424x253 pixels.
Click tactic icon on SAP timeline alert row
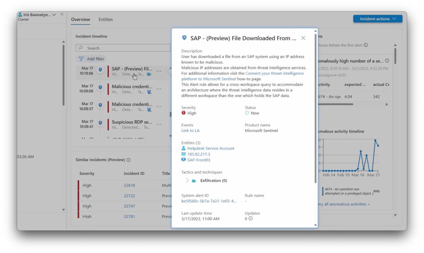[149, 74]
